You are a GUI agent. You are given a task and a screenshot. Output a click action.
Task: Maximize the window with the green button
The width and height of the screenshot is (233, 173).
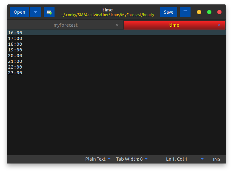pos(209,12)
